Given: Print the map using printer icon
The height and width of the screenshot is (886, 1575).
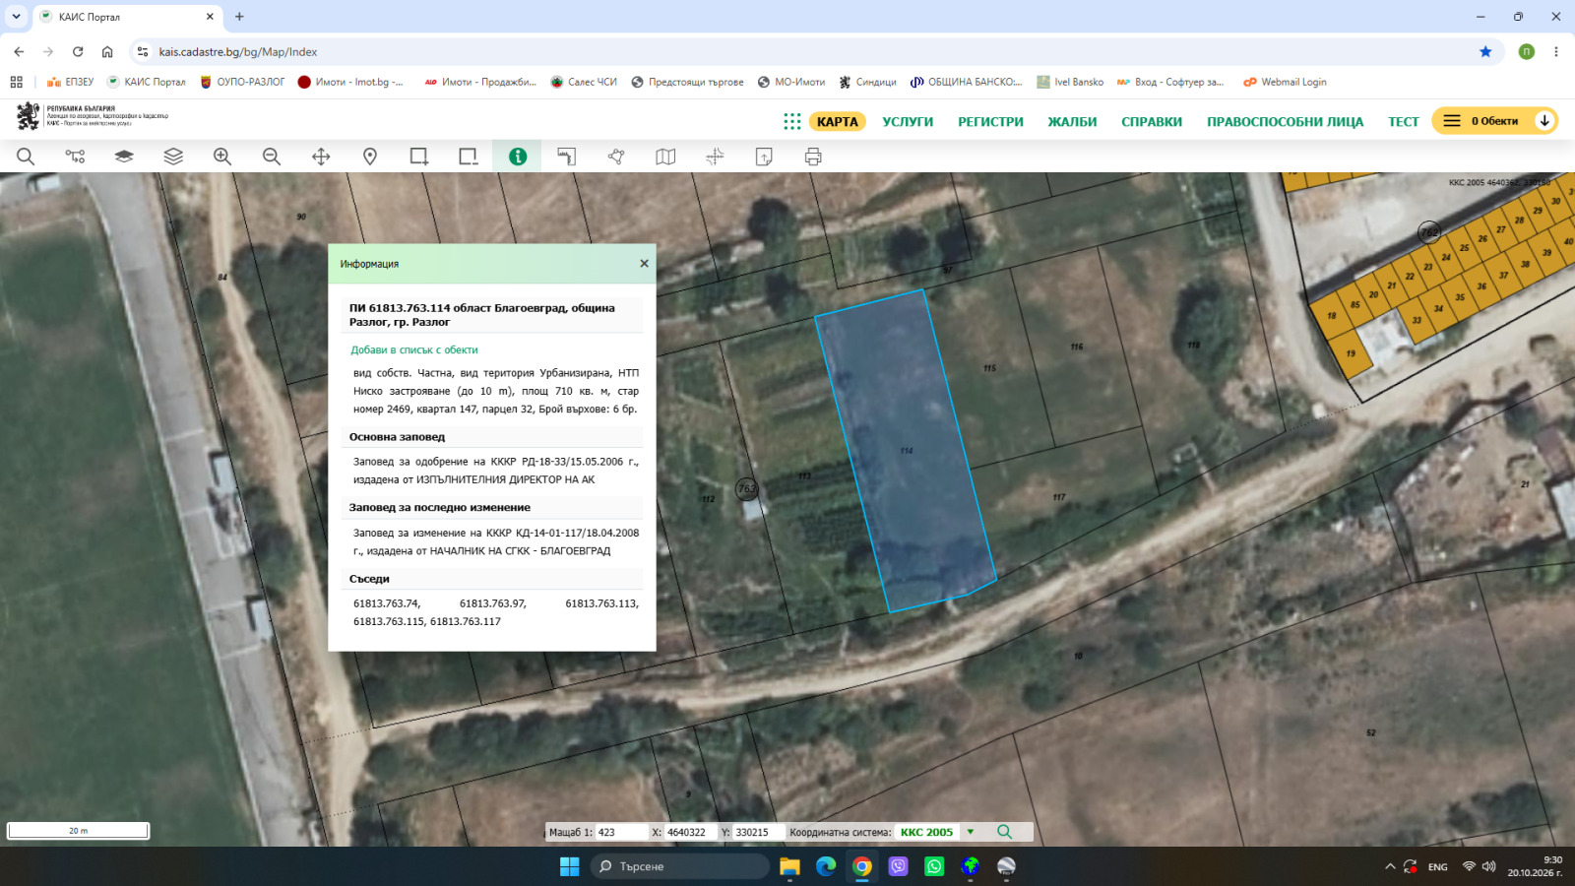Looking at the screenshot, I should tap(813, 157).
